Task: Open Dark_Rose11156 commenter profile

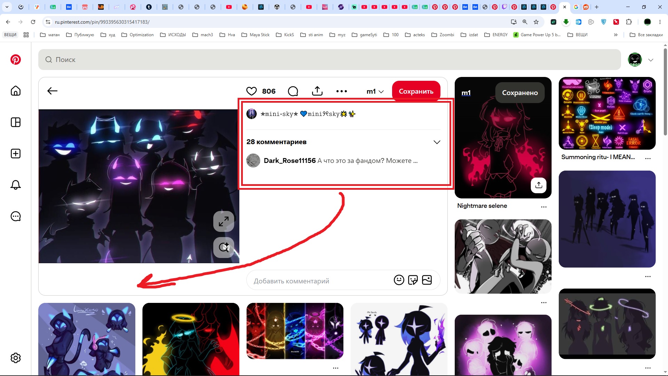Action: click(289, 160)
